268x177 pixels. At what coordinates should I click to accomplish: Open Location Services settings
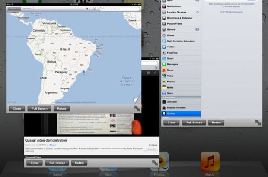(x=181, y=12)
